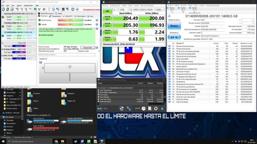Click the HWiNFO horizontal scrollbar
Image resolution: width=257 pixels, height=144 pixels.
point(131,104)
